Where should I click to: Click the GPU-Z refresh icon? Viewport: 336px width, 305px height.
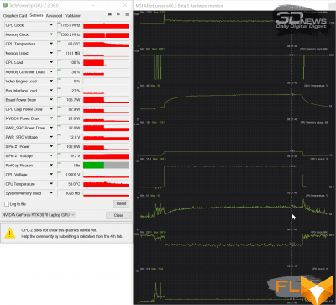[118, 14]
